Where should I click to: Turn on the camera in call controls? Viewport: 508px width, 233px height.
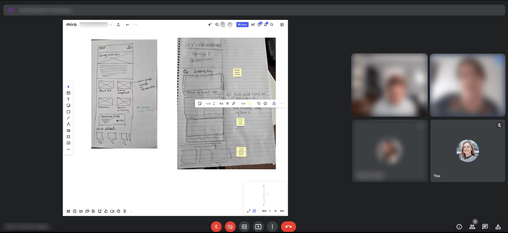coord(230,227)
